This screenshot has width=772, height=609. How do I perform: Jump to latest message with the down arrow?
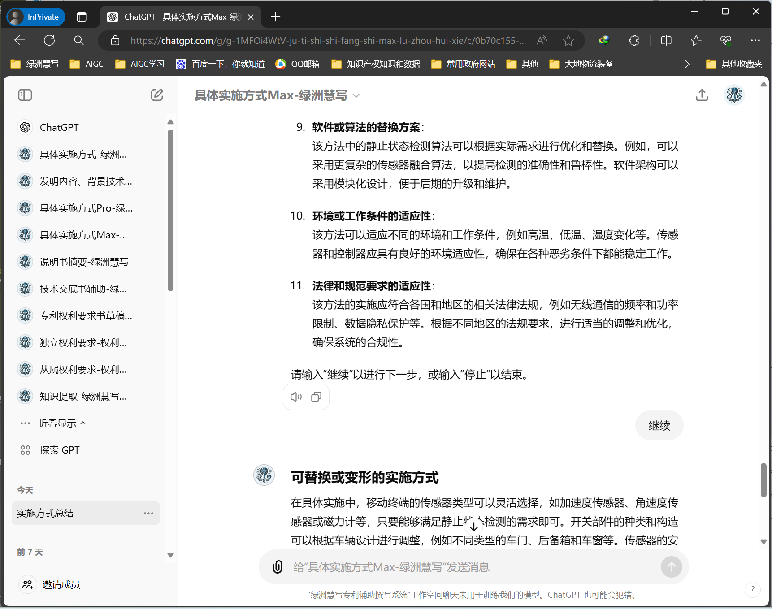pos(474,527)
